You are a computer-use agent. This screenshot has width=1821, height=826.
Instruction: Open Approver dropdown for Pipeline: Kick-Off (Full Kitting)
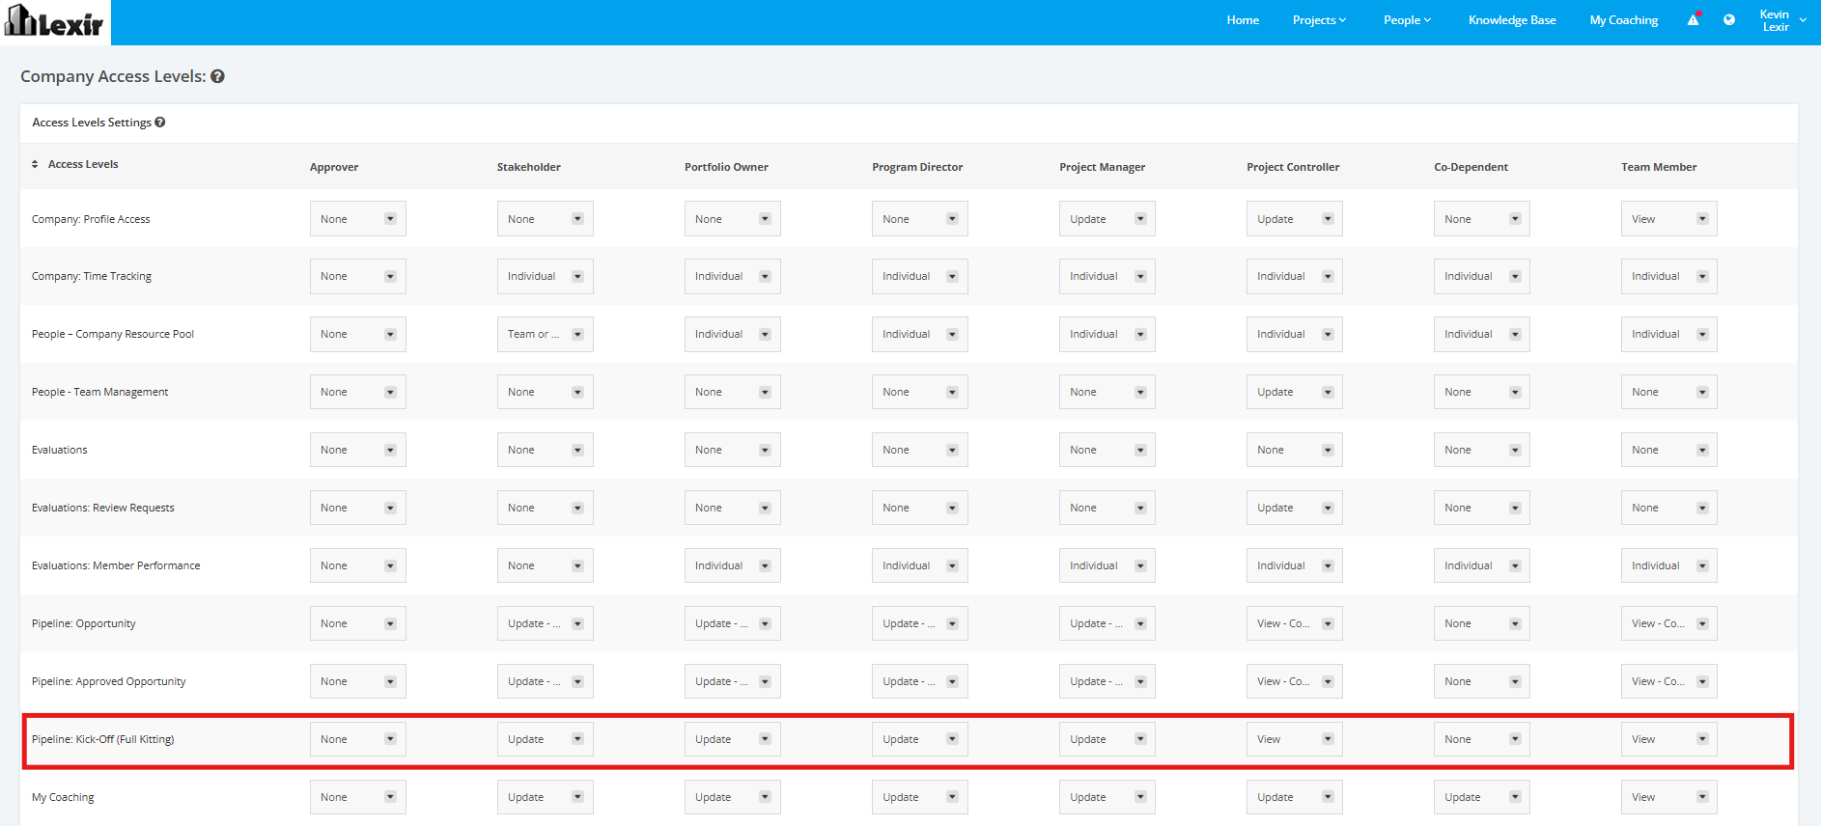358,739
